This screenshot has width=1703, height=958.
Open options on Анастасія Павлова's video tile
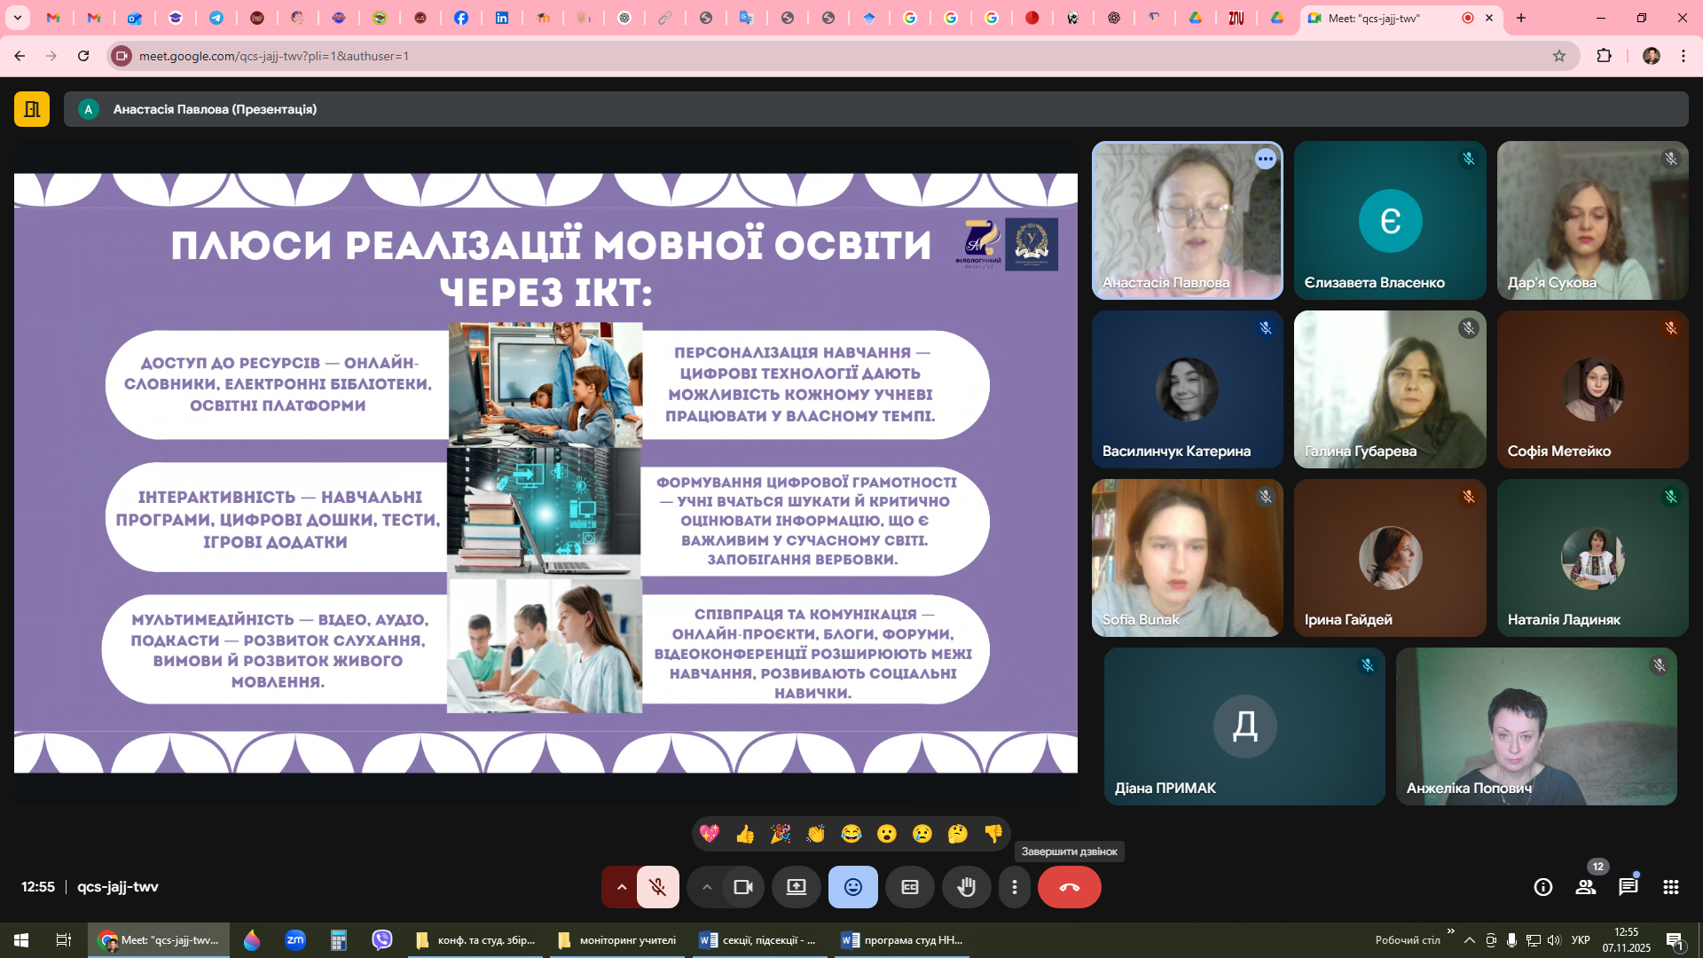(x=1265, y=159)
